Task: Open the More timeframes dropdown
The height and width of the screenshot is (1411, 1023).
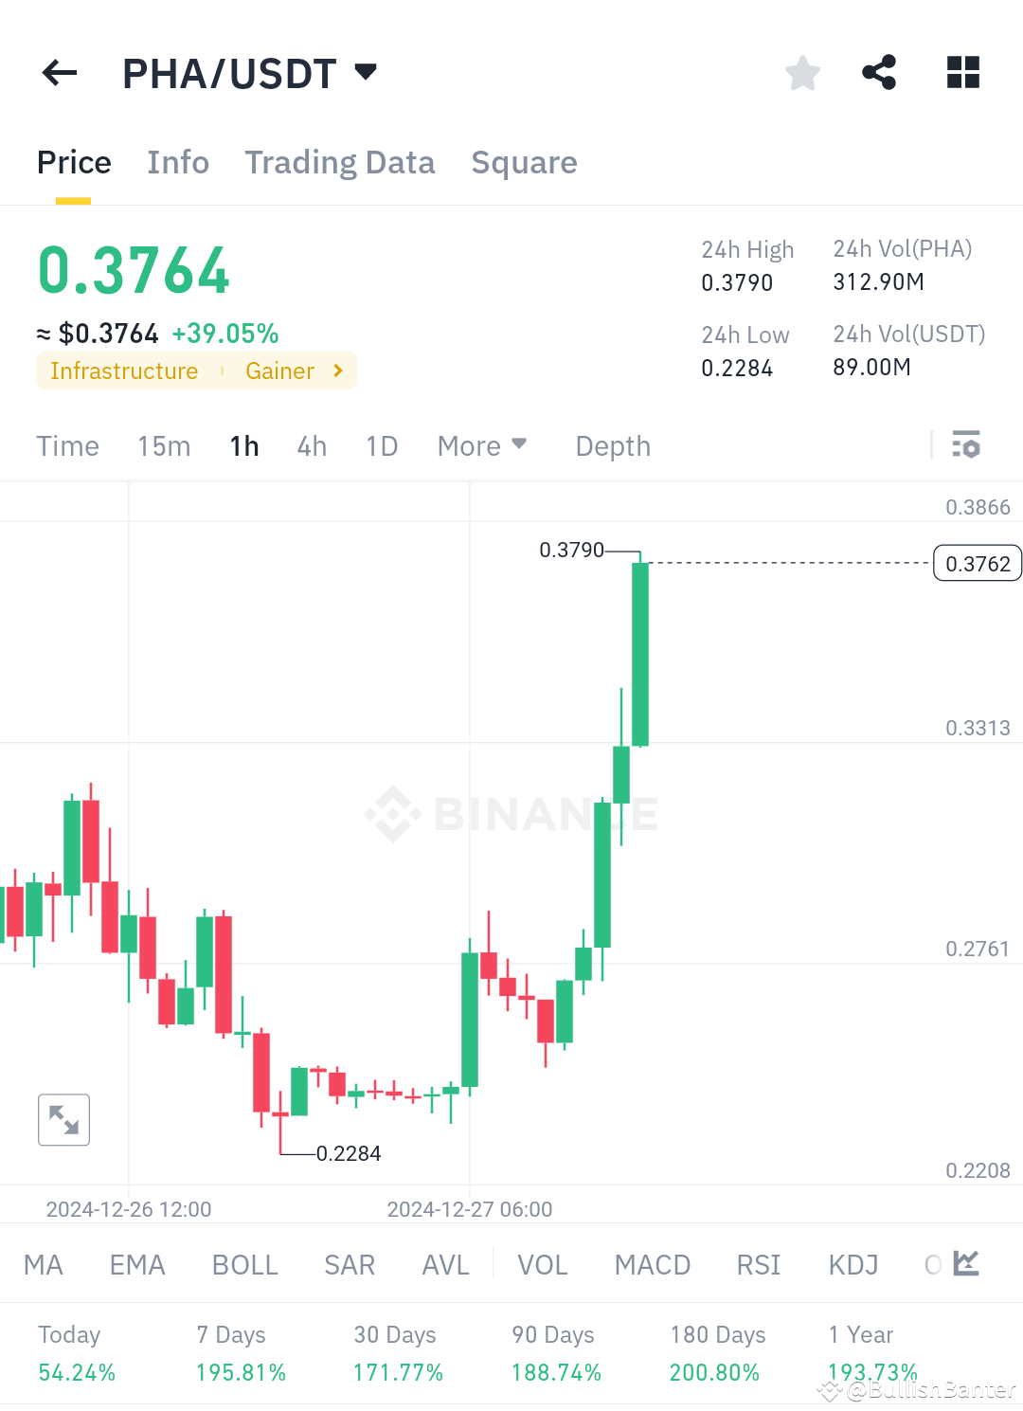Action: click(x=481, y=445)
